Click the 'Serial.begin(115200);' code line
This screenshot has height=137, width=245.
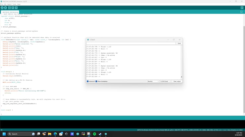point(12,76)
